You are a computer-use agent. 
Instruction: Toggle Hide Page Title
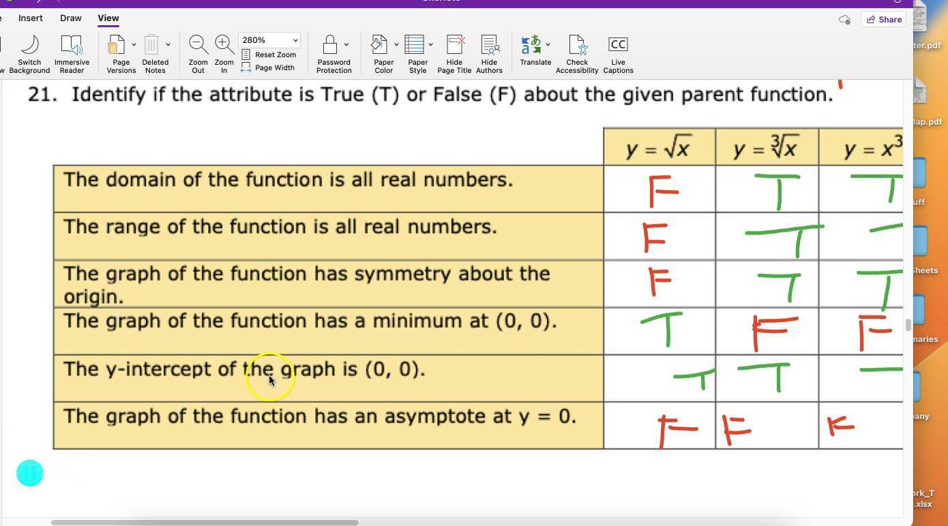454,51
